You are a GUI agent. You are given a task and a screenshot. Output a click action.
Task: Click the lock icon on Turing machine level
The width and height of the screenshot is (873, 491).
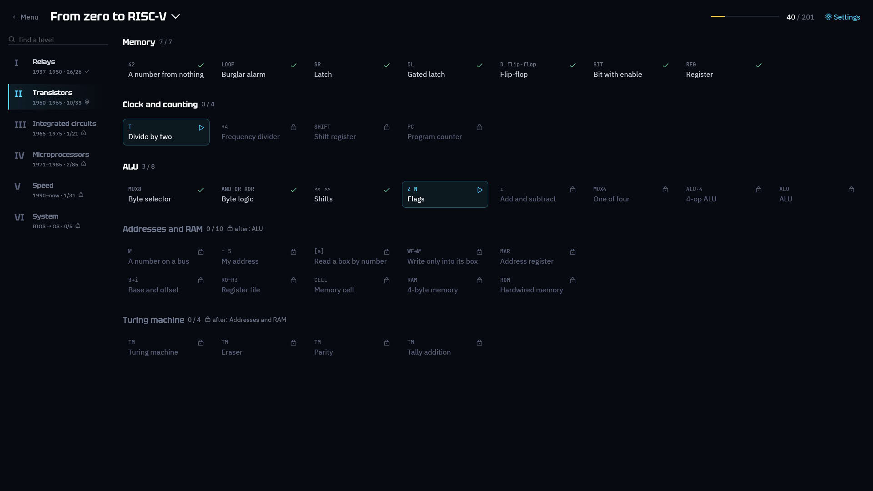(x=201, y=343)
